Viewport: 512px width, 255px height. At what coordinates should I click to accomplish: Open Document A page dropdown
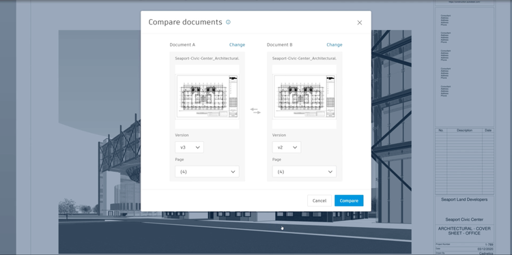coord(207,172)
